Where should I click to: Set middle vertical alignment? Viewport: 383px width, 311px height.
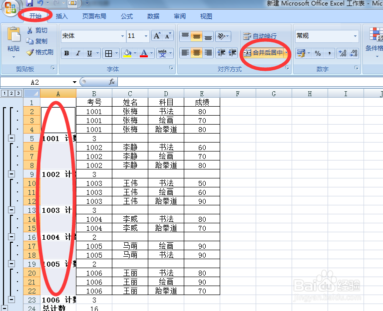point(197,36)
